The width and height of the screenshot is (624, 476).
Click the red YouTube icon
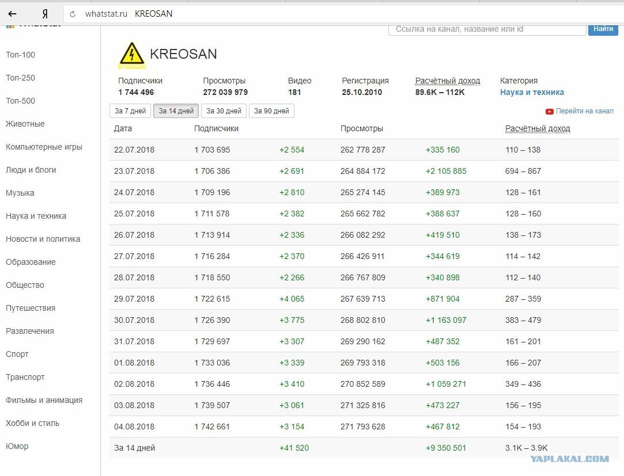click(549, 111)
